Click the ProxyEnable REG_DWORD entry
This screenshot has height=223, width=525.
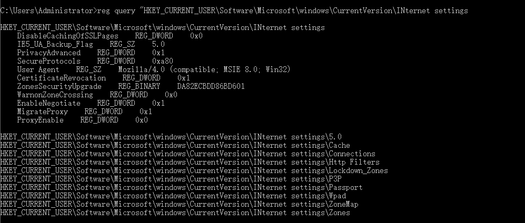82,120
